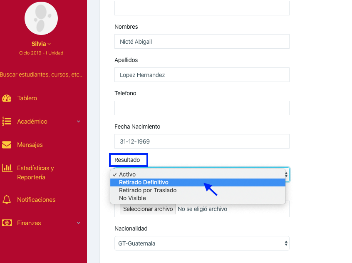The height and width of the screenshot is (263, 352).
Task: Click the empty field above Nombres
Action: (202, 8)
